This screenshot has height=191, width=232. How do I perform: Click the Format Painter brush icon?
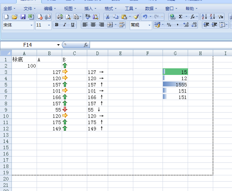tap(136, 17)
